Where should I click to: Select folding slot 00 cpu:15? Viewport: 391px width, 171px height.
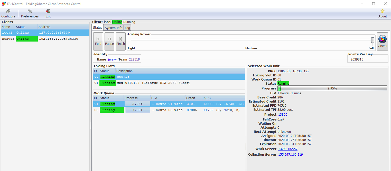pos(169,77)
